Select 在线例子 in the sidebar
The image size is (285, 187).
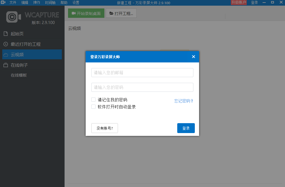(32, 65)
